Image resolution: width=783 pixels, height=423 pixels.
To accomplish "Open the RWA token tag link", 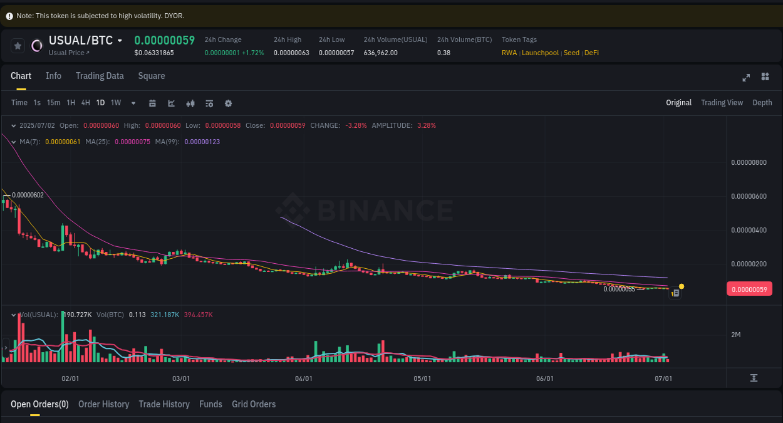I will point(509,53).
